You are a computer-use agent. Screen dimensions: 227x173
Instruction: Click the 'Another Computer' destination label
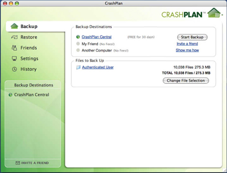point(97,50)
